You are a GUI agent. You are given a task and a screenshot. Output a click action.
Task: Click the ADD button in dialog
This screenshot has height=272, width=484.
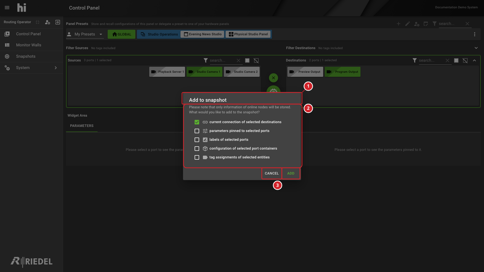pyautogui.click(x=291, y=173)
